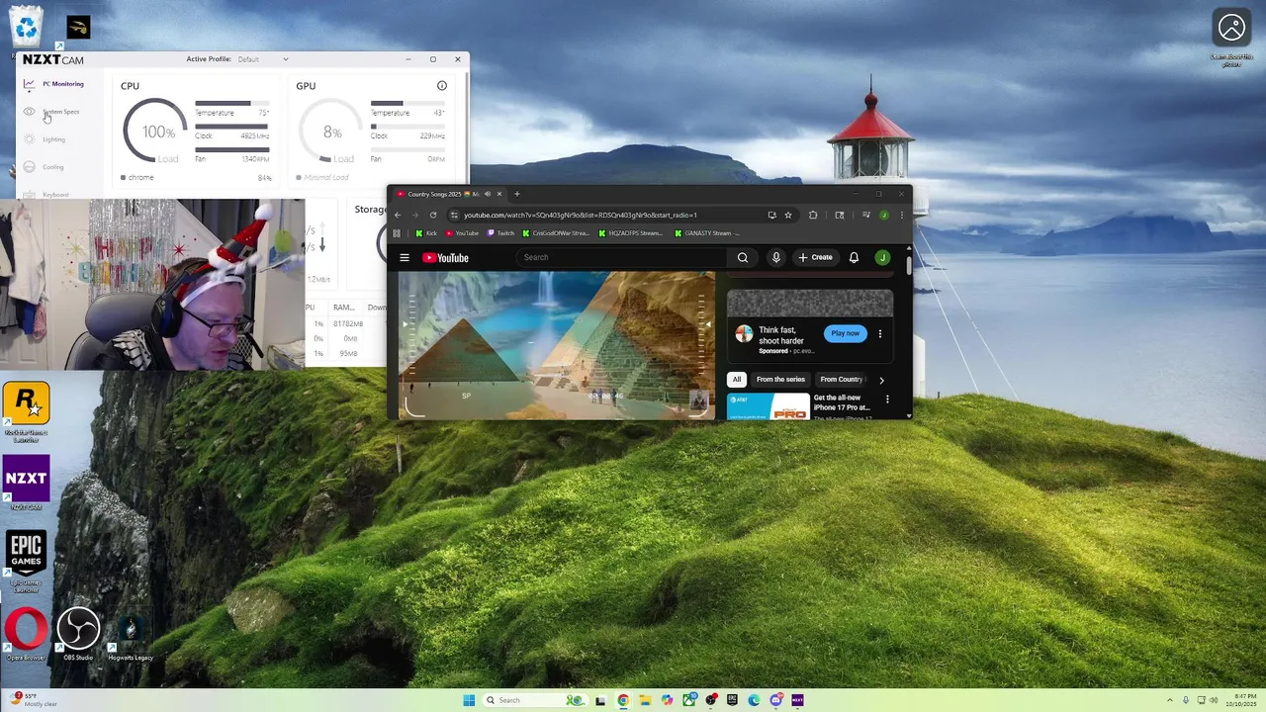The height and width of the screenshot is (712, 1266).
Task: Open the GANASTY Stream bookmark
Action: pos(706,233)
